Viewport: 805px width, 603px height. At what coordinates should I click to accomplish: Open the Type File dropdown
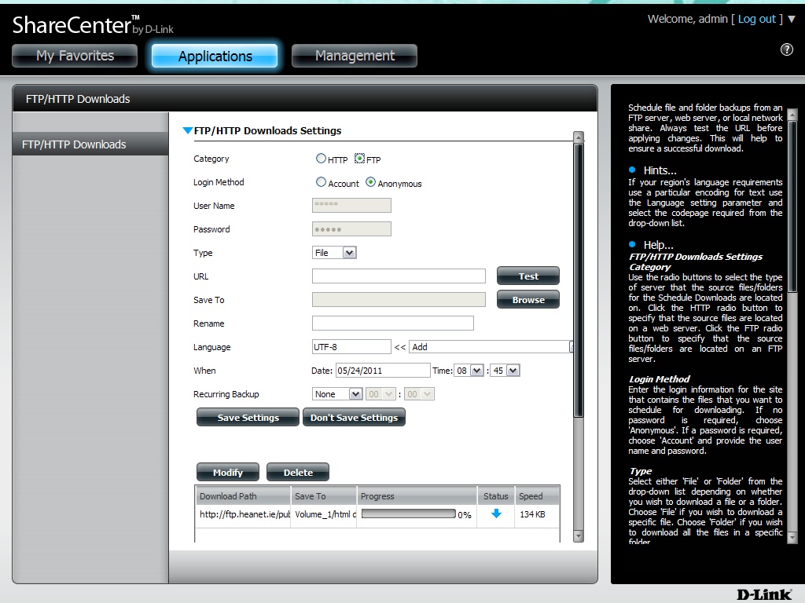(334, 252)
